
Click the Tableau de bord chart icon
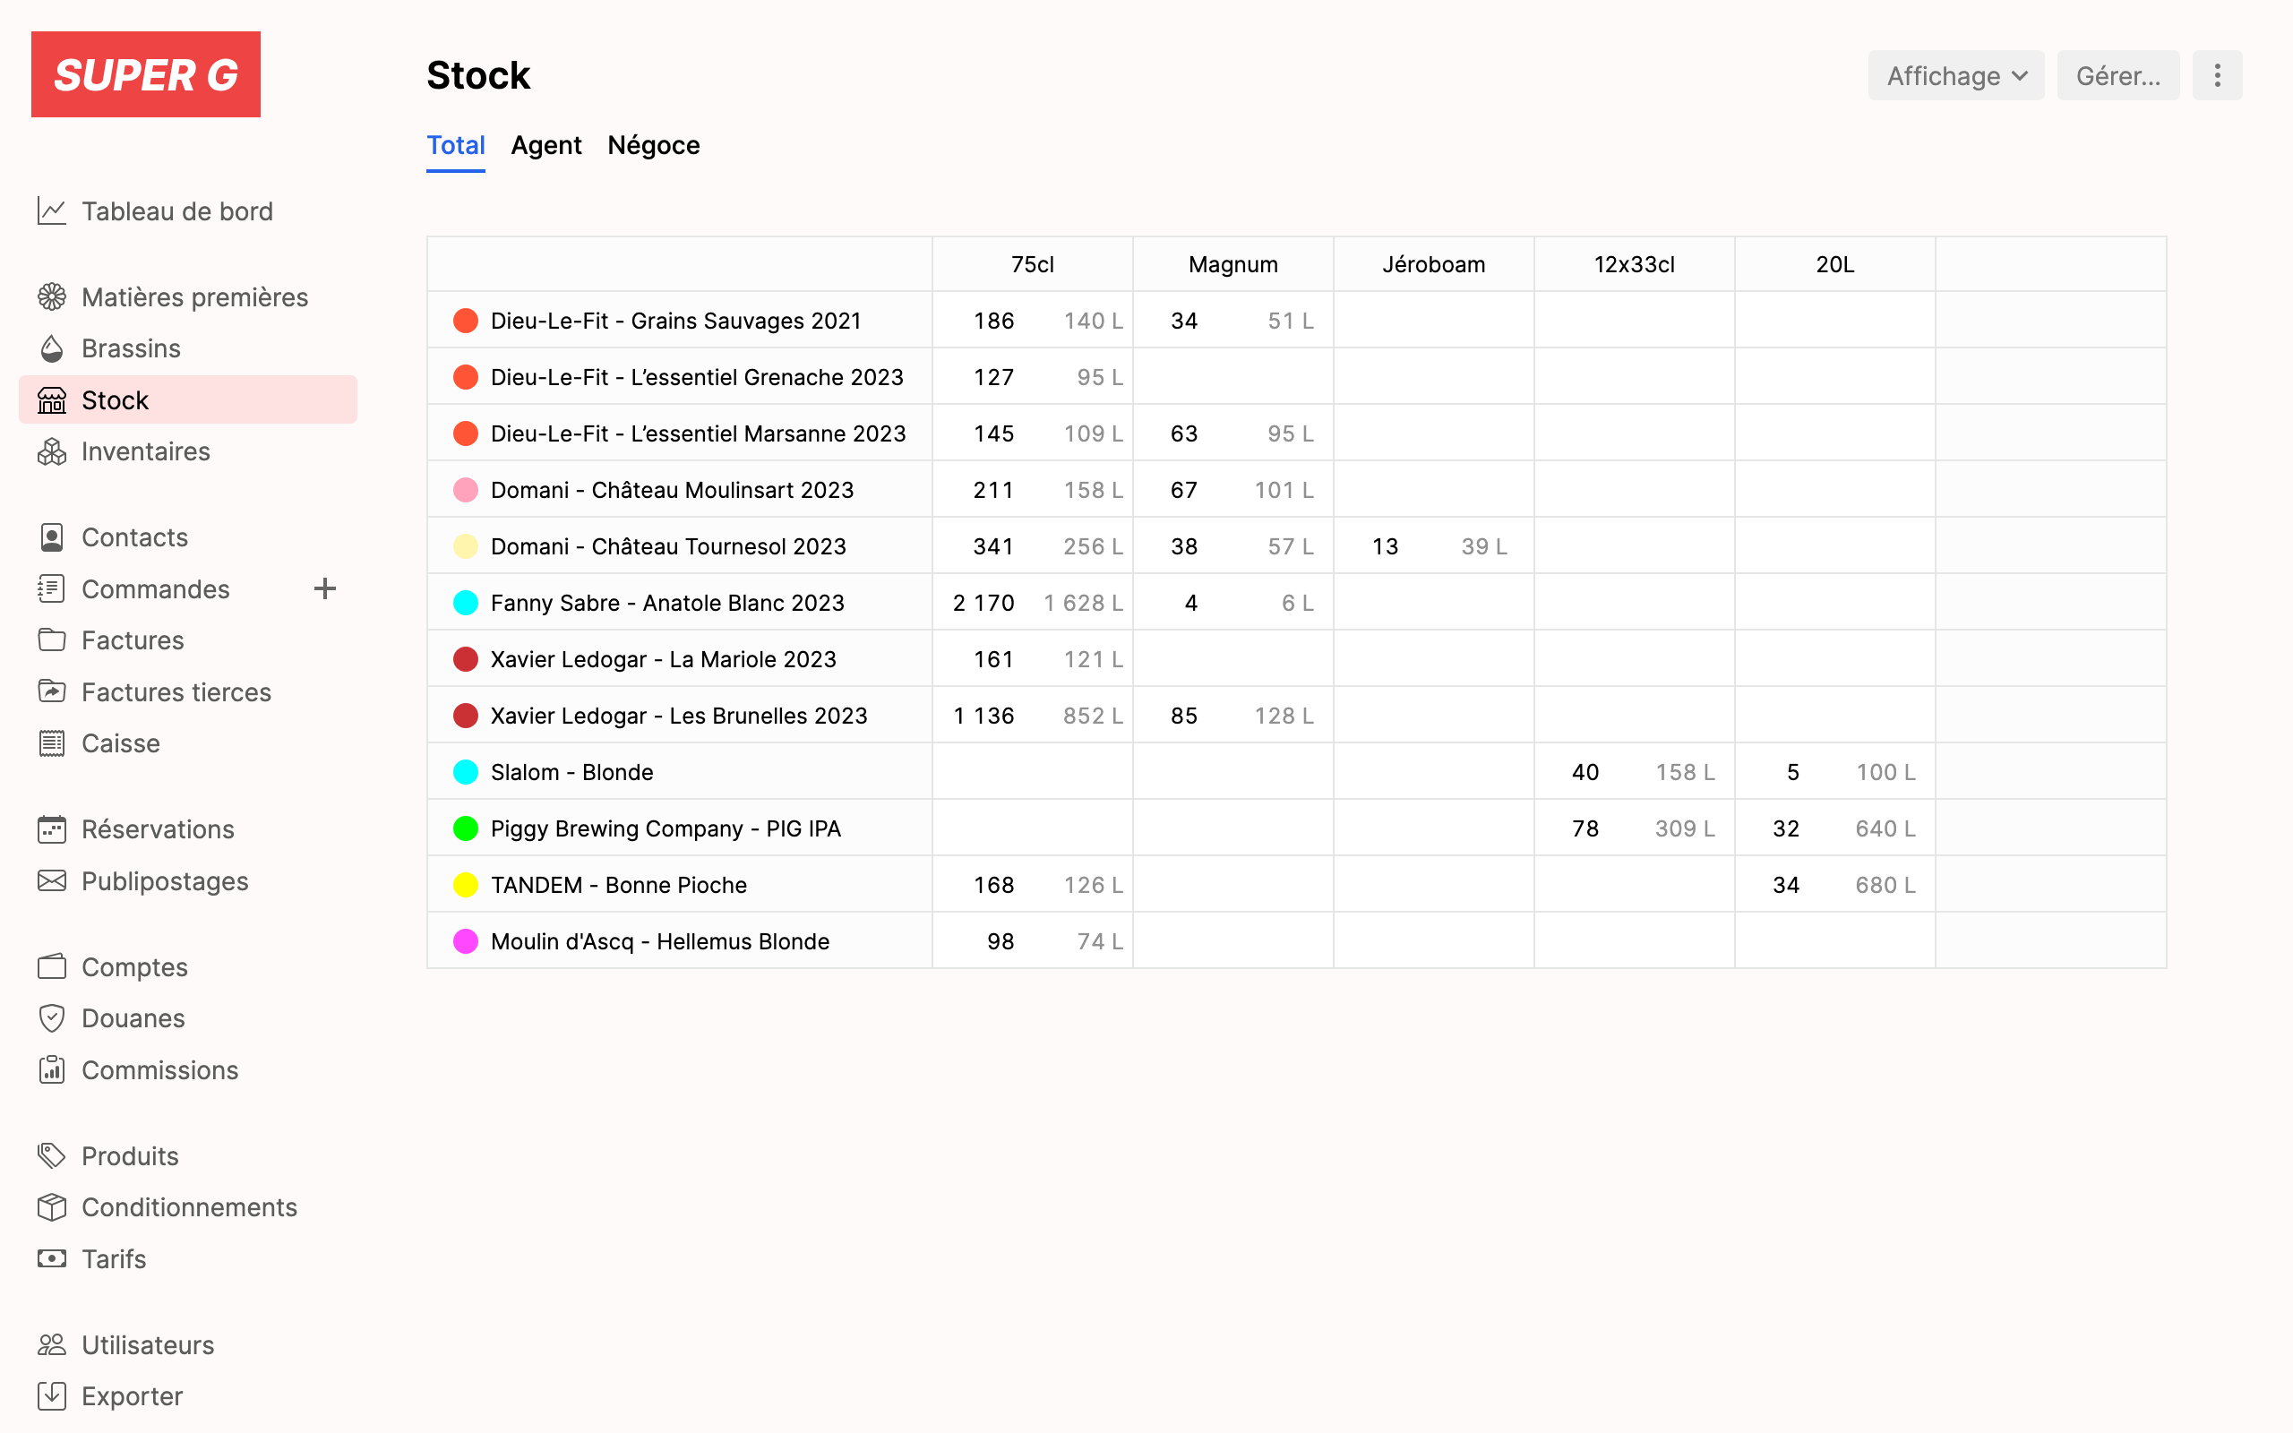[x=52, y=211]
